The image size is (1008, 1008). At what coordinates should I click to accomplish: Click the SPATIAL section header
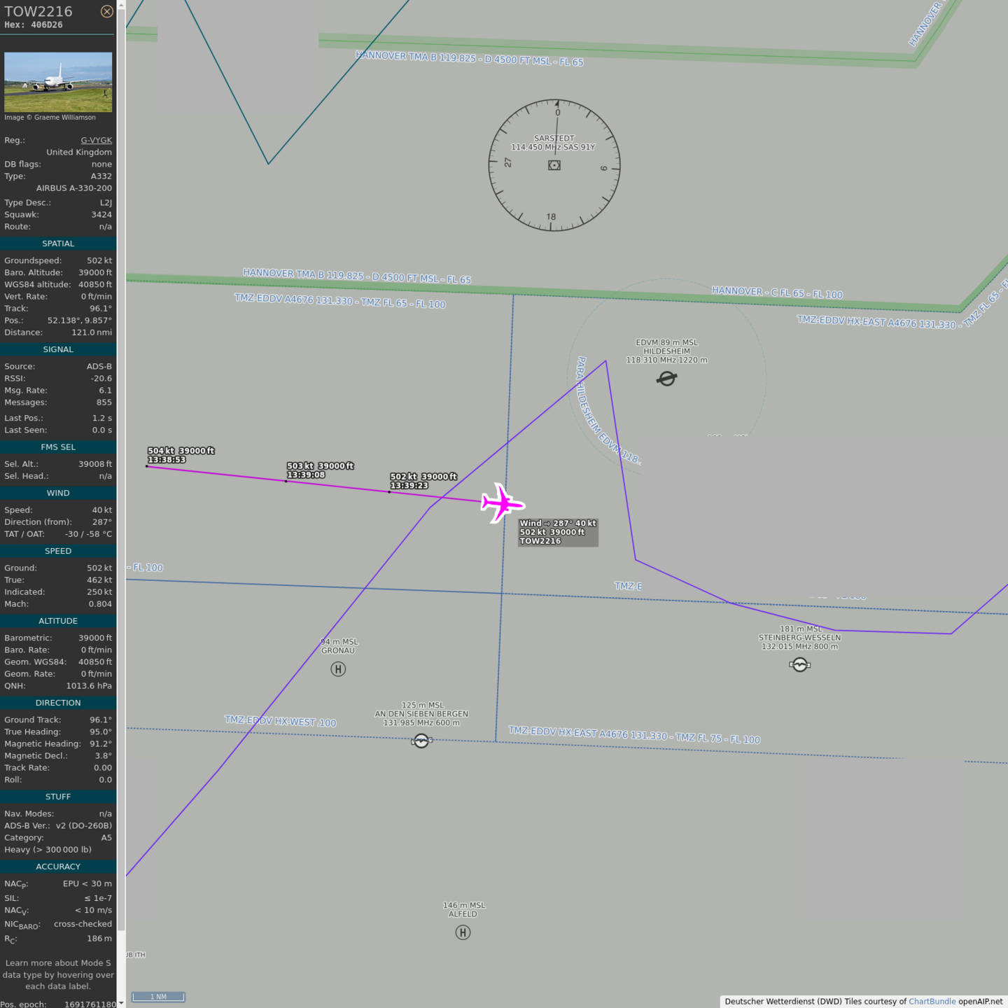[x=58, y=244]
